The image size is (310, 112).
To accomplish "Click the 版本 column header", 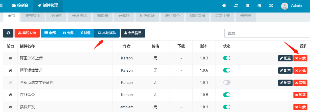I will pos(204,46).
